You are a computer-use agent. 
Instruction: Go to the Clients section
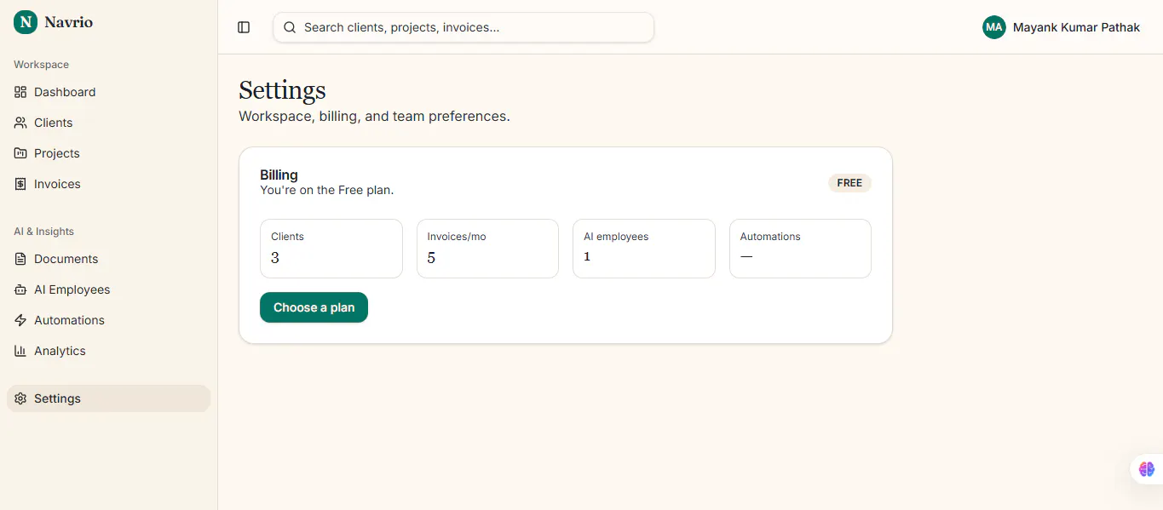coord(108,123)
